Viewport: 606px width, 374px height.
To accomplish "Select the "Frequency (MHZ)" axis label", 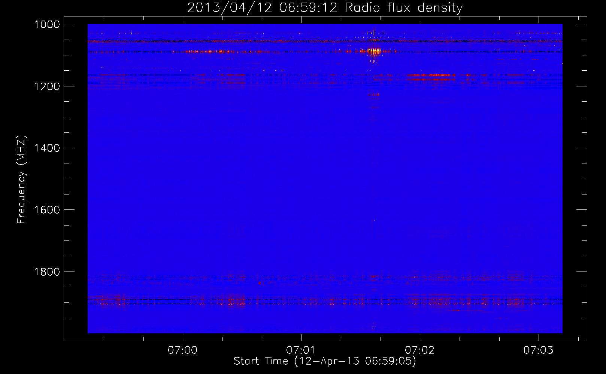I will point(22,180).
